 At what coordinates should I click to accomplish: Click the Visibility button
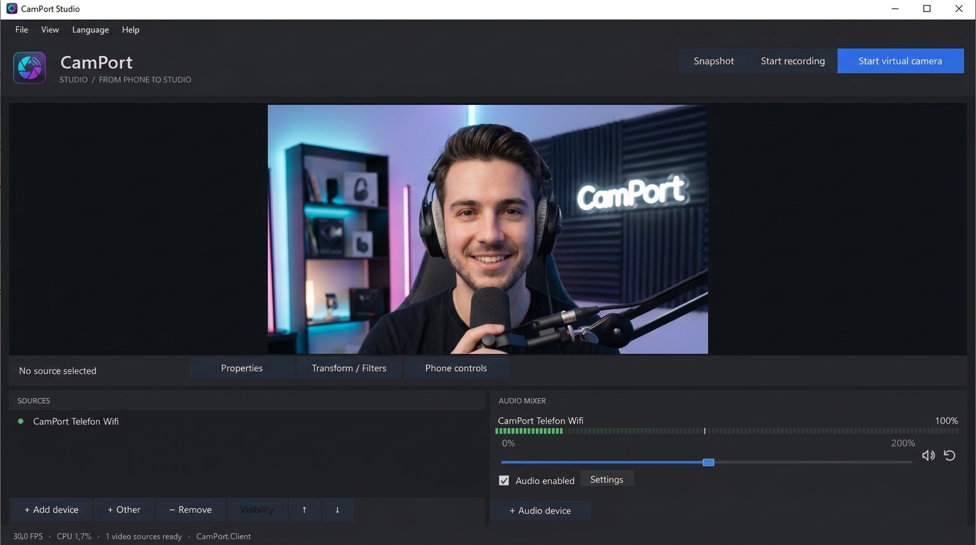pos(257,510)
